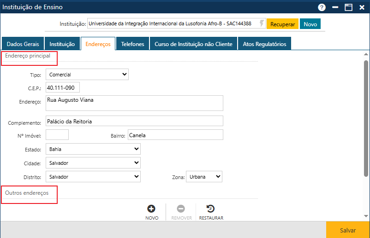The width and height of the screenshot is (370, 238).
Task: Click the lightning icon in Instituição field
Action: pyautogui.click(x=262, y=23)
